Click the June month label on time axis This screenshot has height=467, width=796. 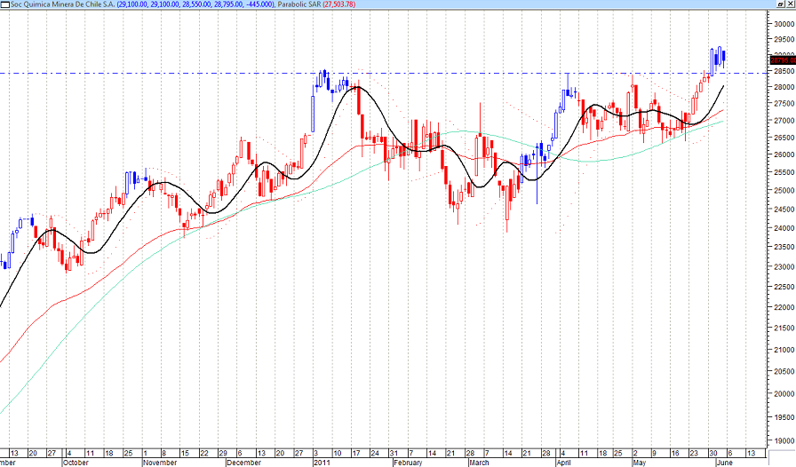(724, 463)
